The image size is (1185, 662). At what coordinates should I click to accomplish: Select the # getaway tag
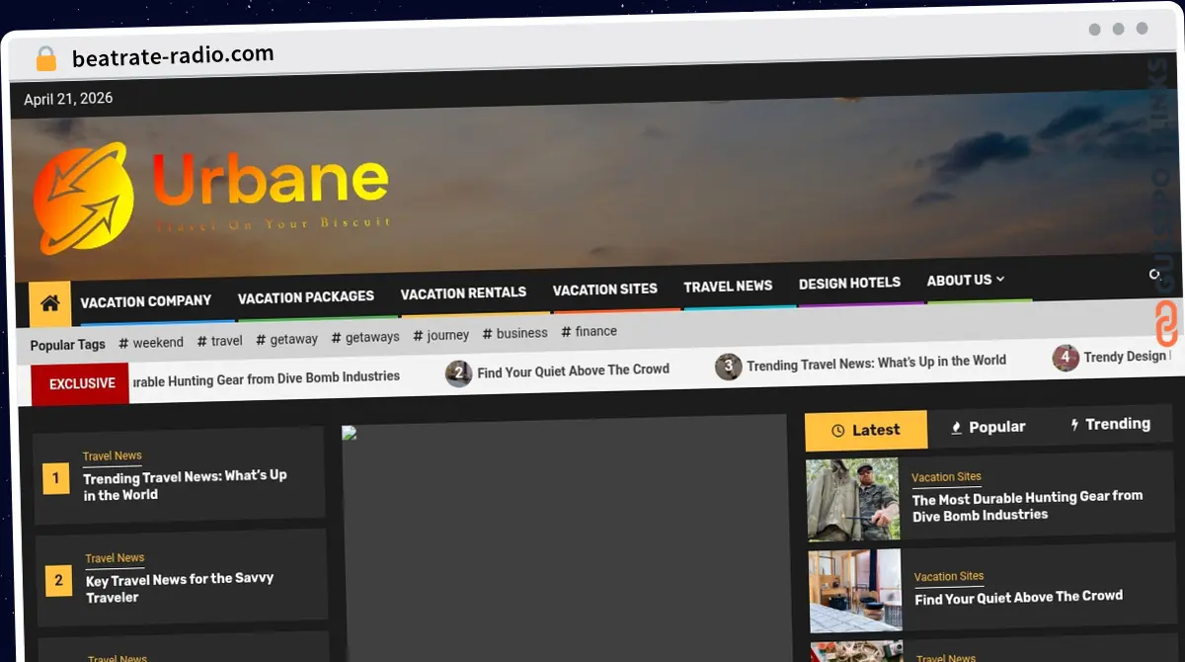(286, 339)
